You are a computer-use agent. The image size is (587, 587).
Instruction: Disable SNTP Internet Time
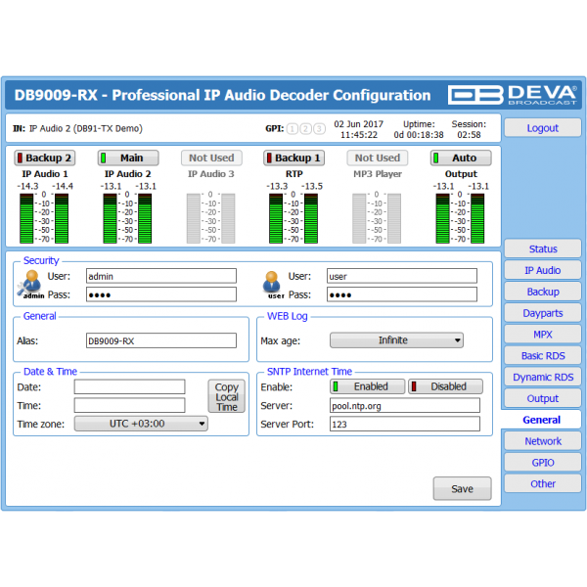point(445,386)
